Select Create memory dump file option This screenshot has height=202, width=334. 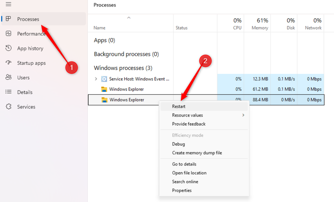[197, 153]
